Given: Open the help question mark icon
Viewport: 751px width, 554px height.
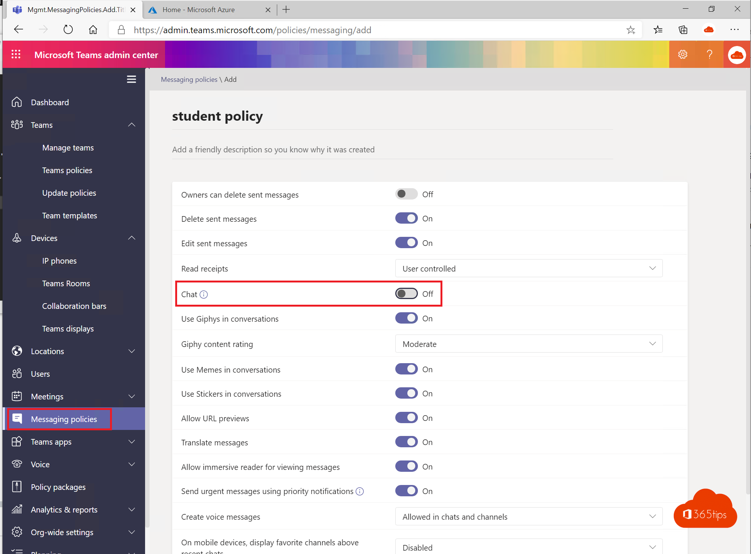Looking at the screenshot, I should coord(710,54).
